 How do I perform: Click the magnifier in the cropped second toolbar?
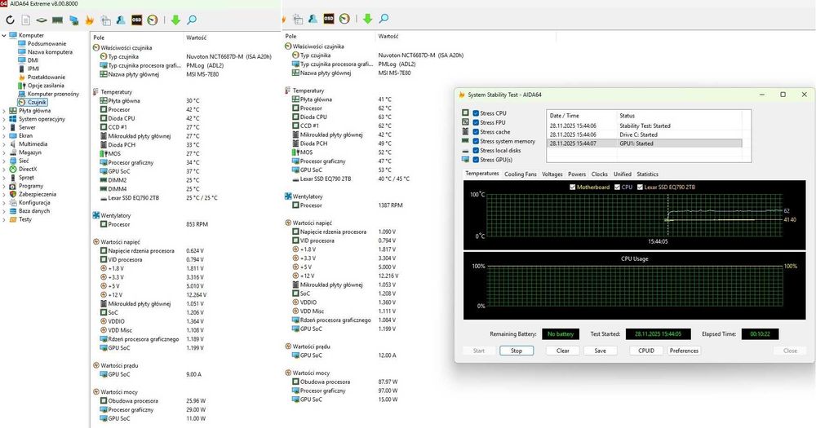[x=384, y=19]
